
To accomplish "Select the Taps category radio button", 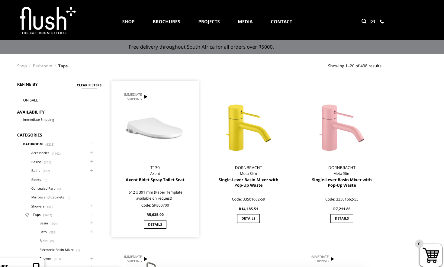I will [x=27, y=215].
